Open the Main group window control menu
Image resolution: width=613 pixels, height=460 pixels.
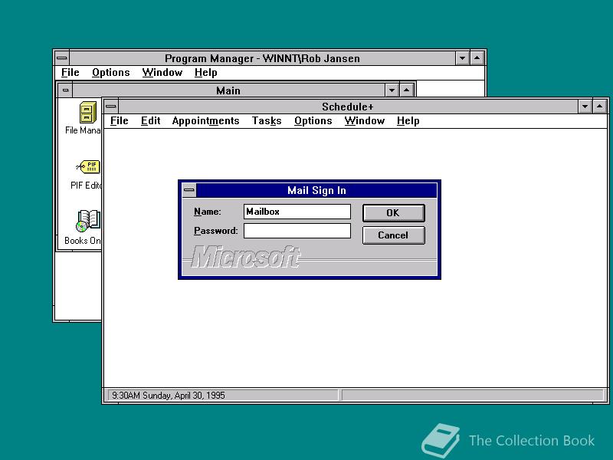point(66,90)
